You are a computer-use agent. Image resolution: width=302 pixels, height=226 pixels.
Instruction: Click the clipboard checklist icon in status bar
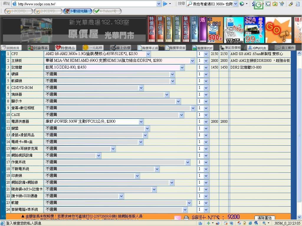click(244, 223)
